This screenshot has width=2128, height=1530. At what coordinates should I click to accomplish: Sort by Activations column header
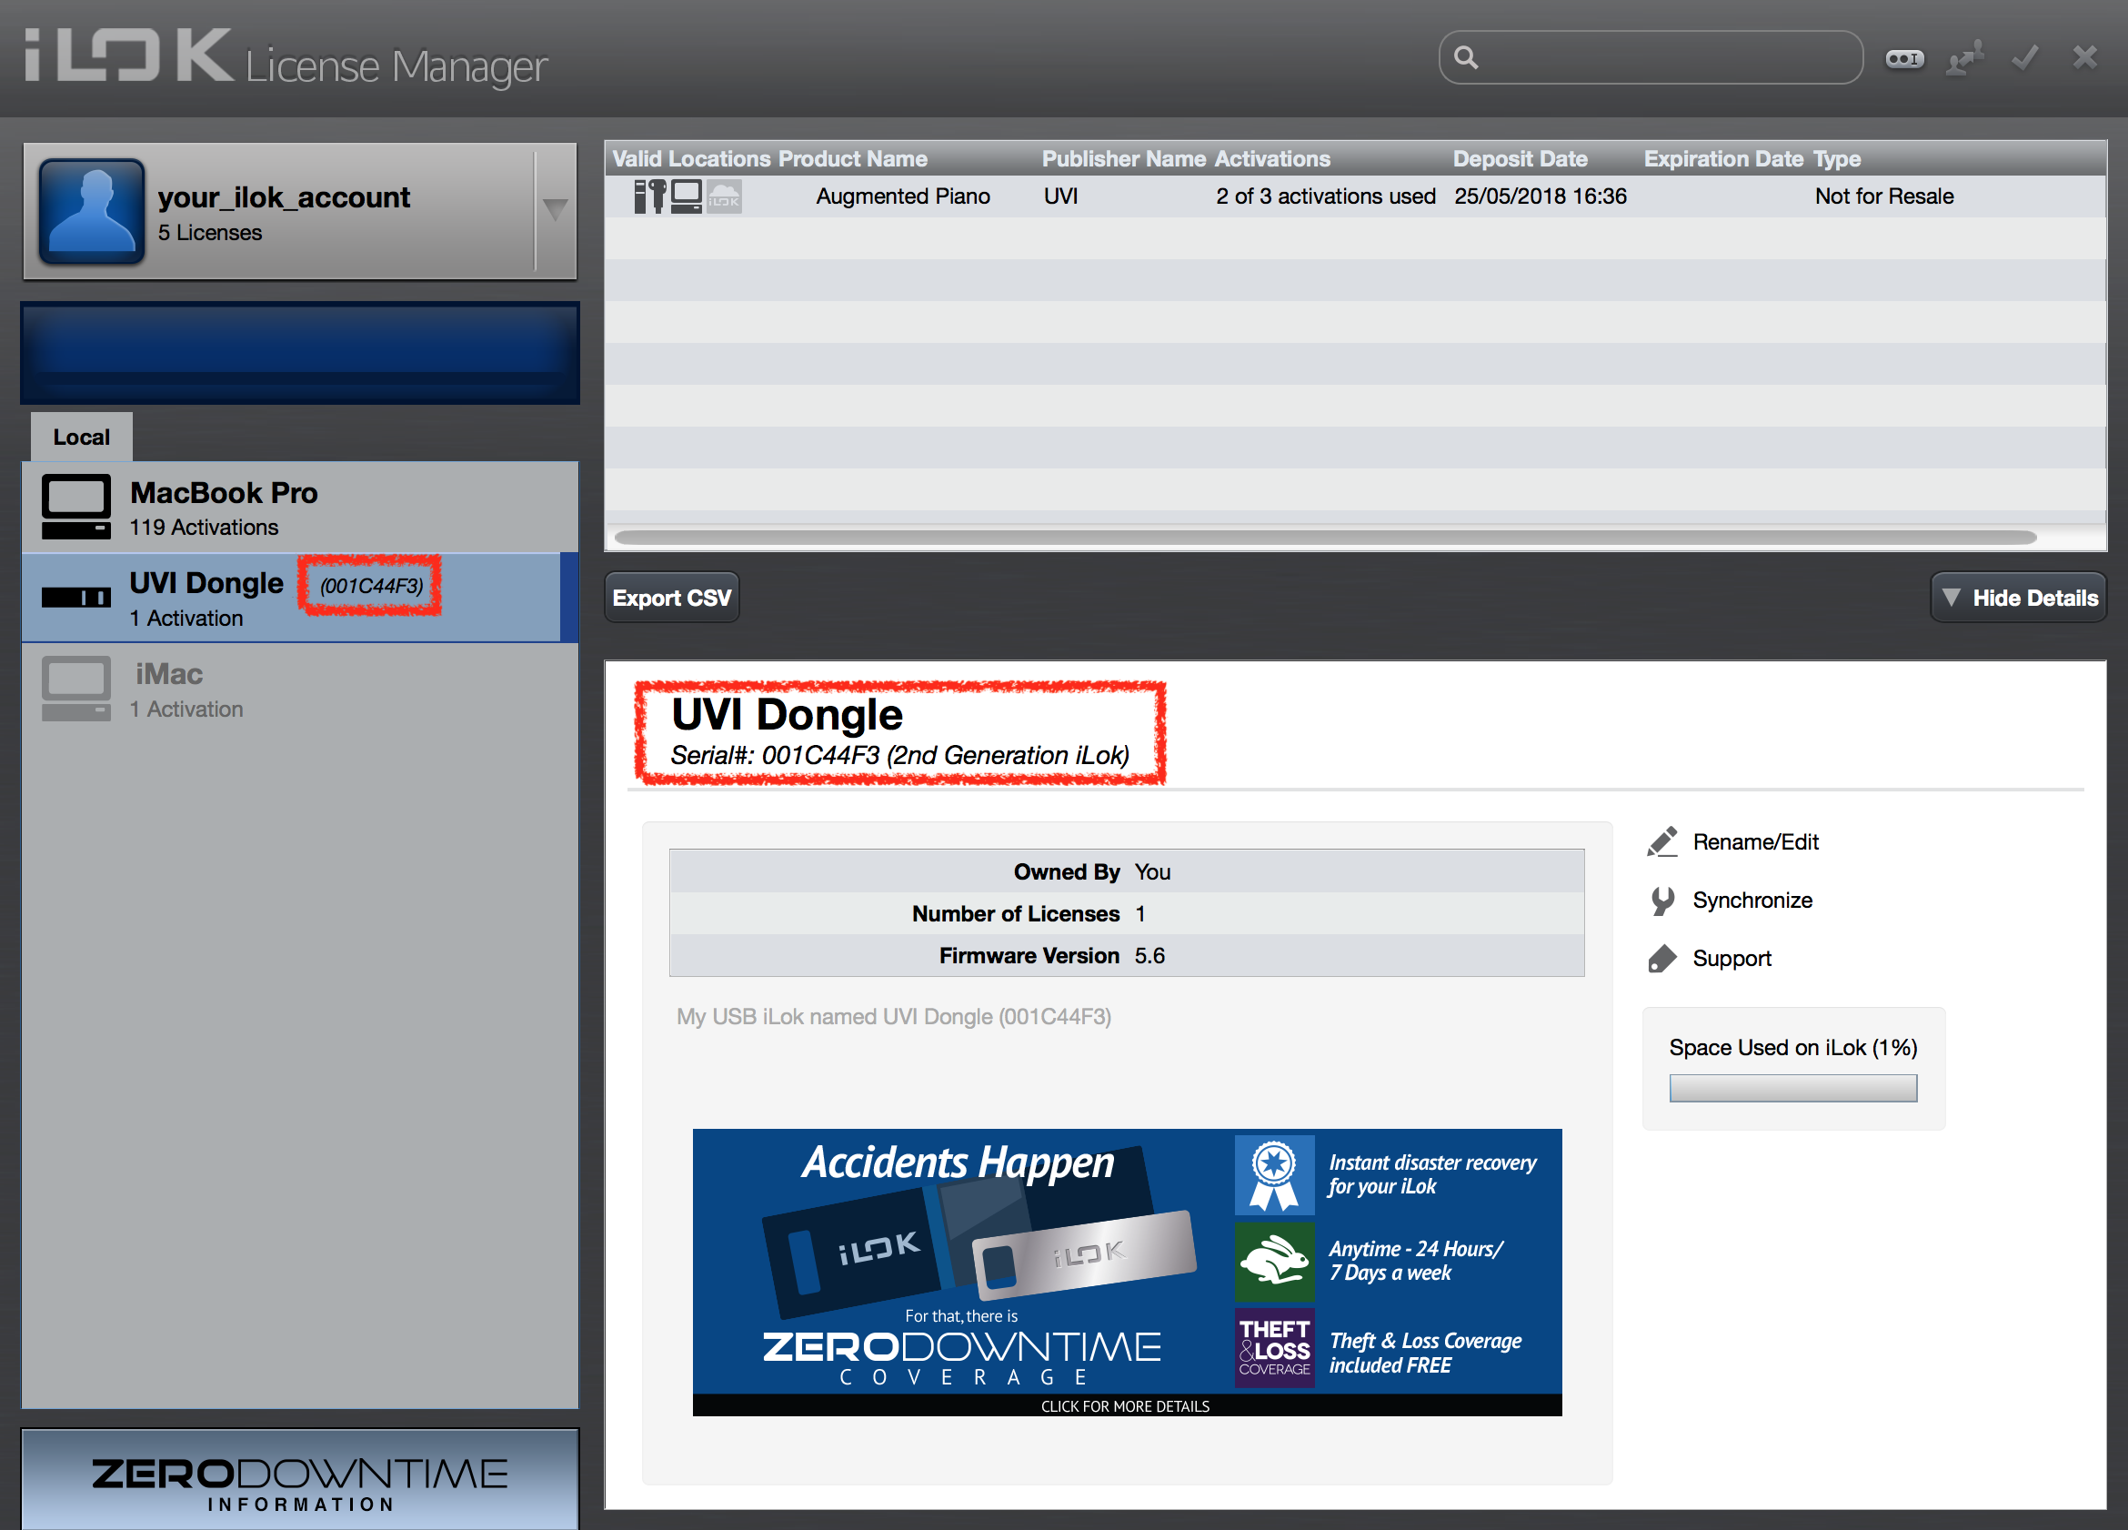[1271, 158]
